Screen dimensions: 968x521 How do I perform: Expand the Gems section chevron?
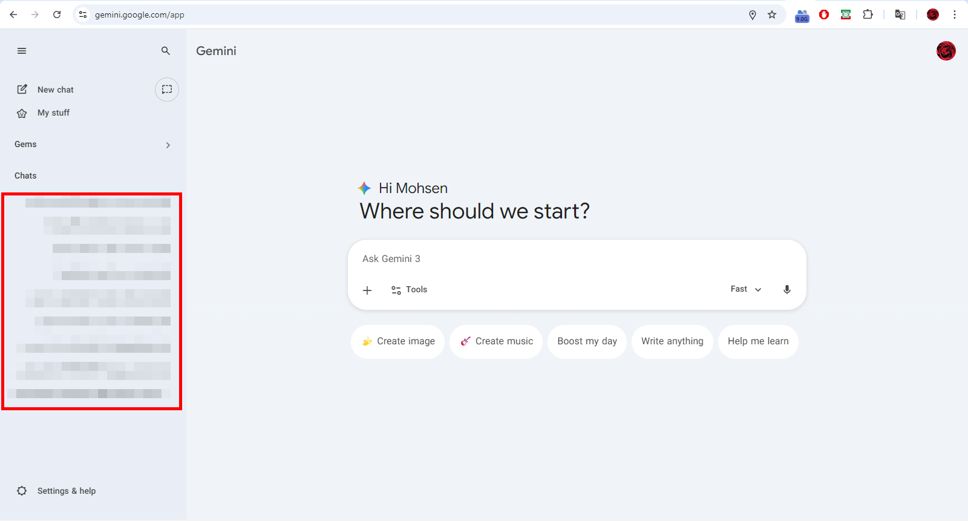tap(168, 145)
